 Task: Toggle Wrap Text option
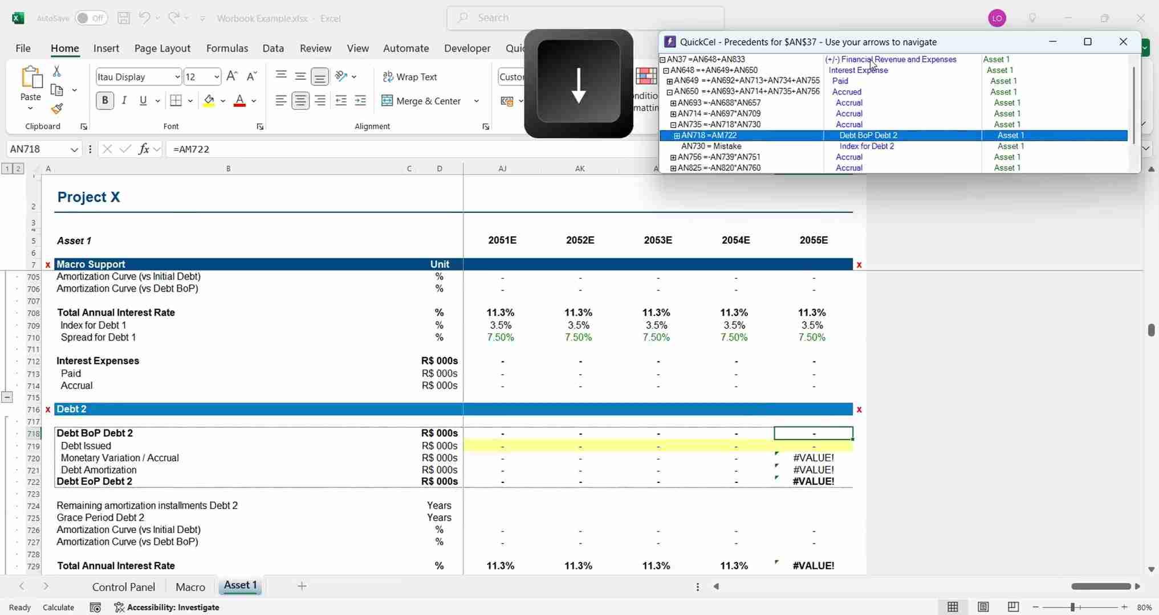[410, 77]
